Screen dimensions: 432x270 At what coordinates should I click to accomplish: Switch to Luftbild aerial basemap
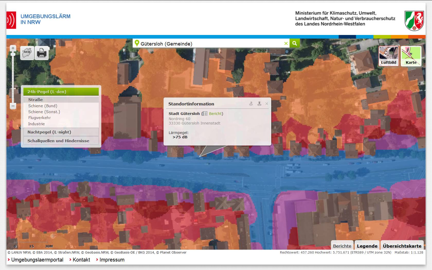pyautogui.click(x=389, y=56)
